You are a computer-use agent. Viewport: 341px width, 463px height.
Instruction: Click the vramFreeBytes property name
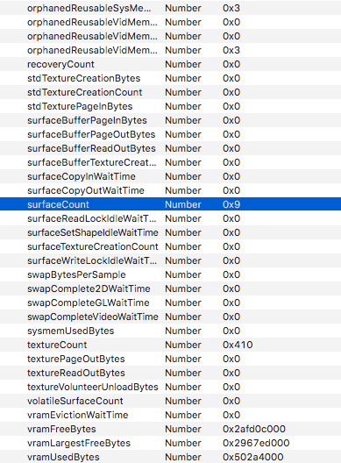[61, 429]
